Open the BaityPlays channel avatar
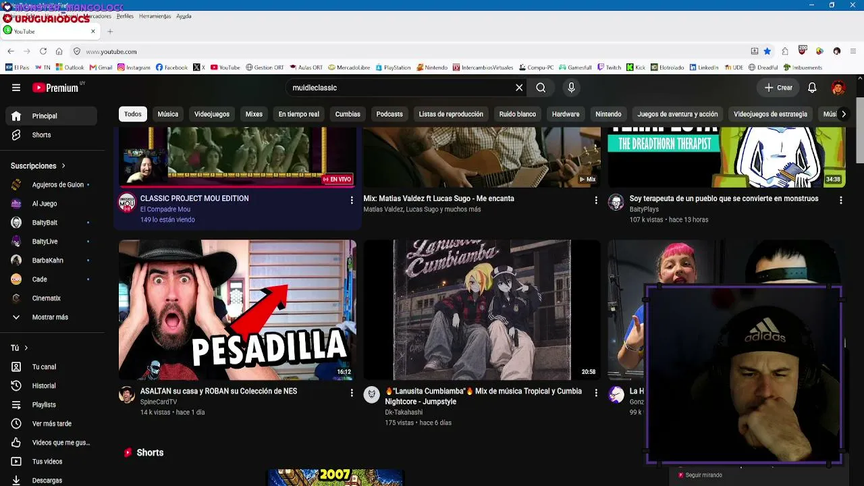Screen dimensions: 864x486 coord(616,202)
